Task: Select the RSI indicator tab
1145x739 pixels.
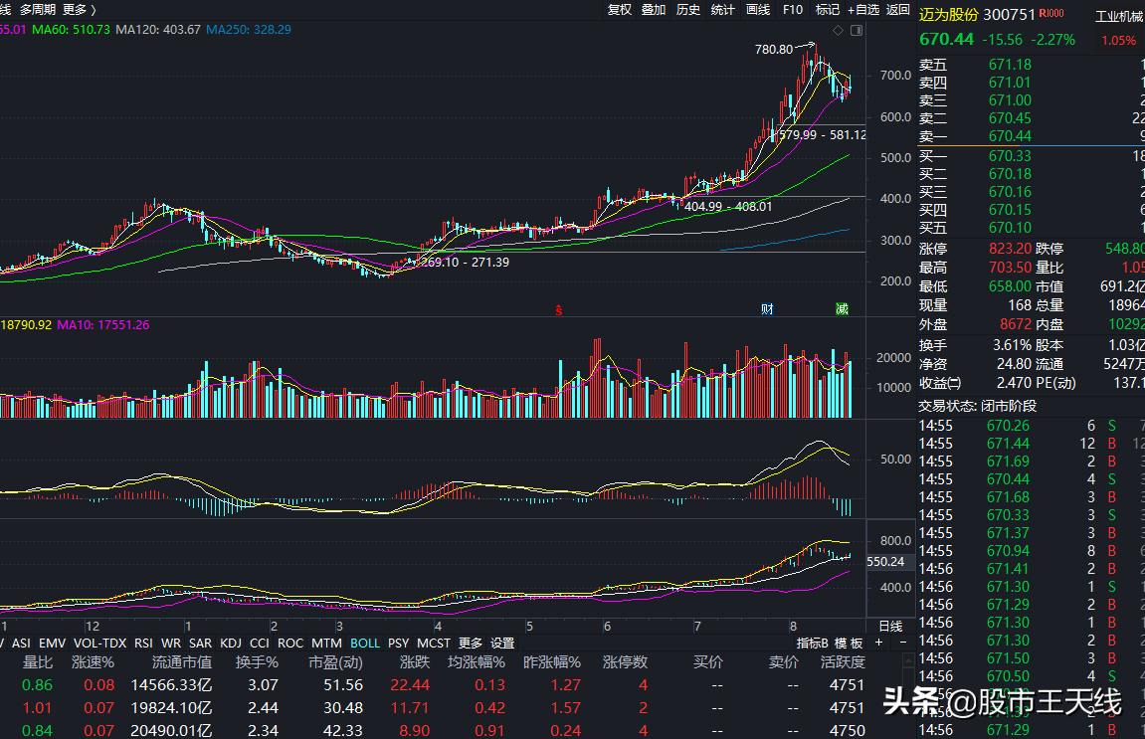Action: point(144,644)
